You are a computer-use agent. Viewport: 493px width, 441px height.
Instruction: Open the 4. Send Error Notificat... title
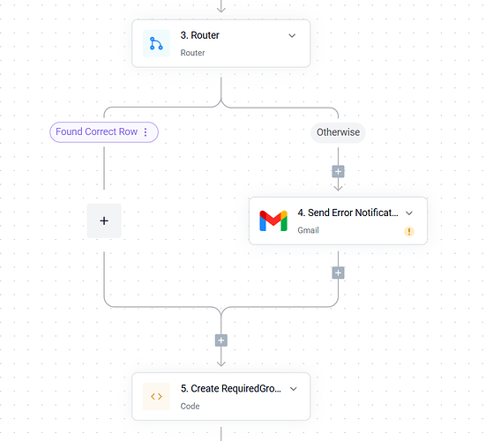(x=347, y=213)
